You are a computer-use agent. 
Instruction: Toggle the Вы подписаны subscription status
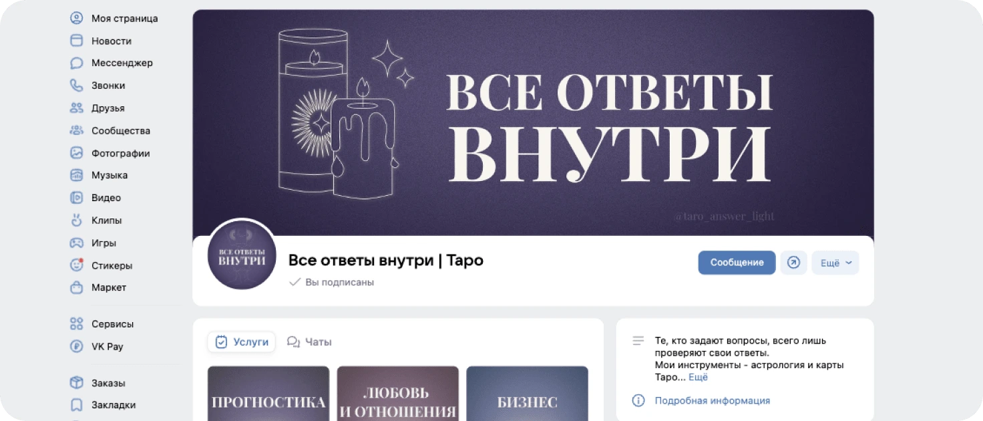[x=331, y=283]
